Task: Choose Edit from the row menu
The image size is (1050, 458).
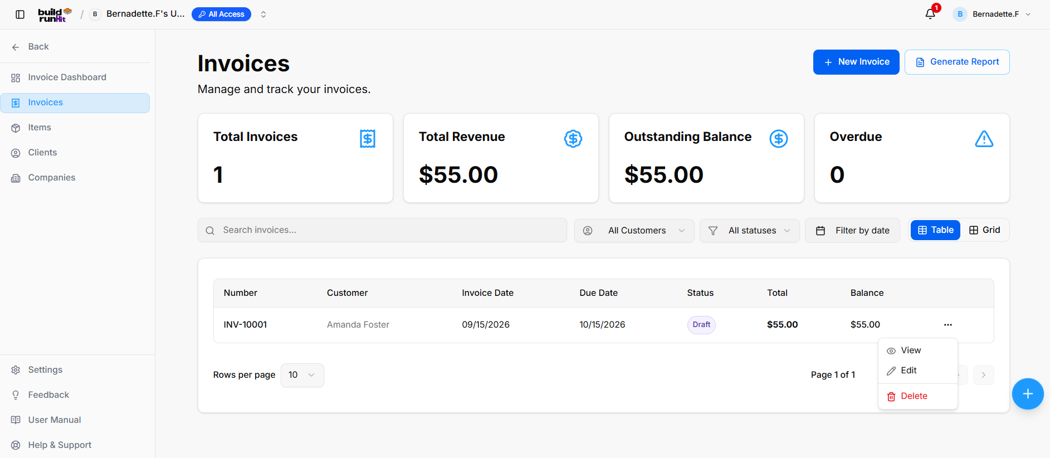Action: (x=917, y=371)
